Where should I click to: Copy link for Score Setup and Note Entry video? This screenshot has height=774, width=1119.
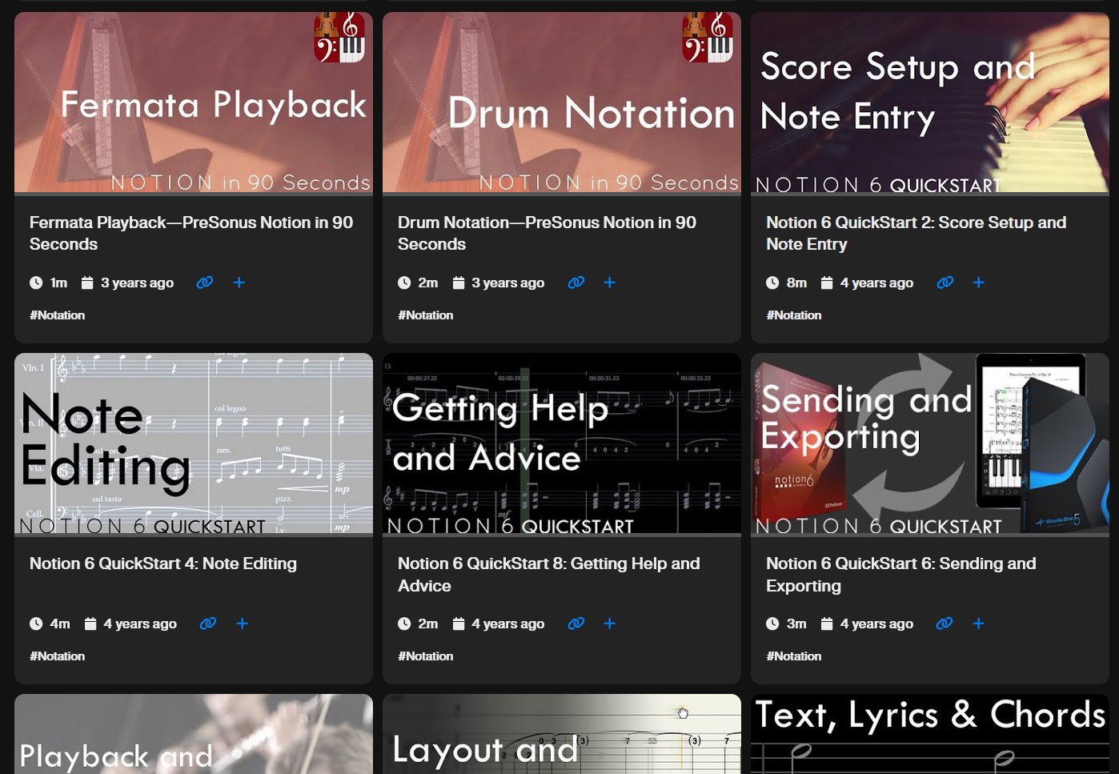[x=945, y=283]
